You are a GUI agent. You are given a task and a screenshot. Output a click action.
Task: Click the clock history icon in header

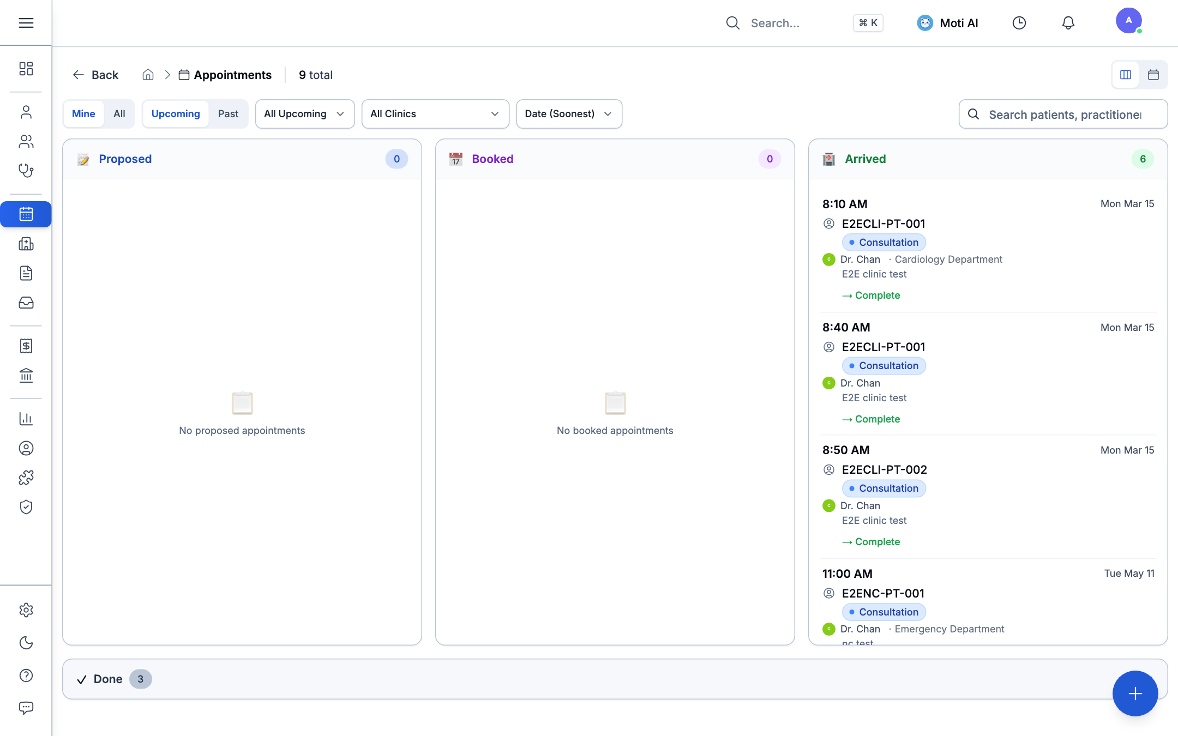pyautogui.click(x=1019, y=23)
